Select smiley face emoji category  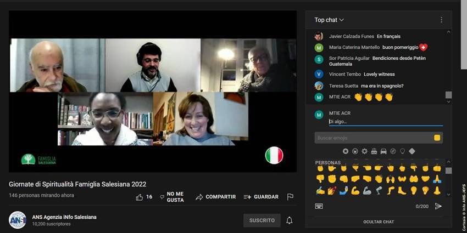pos(355,151)
